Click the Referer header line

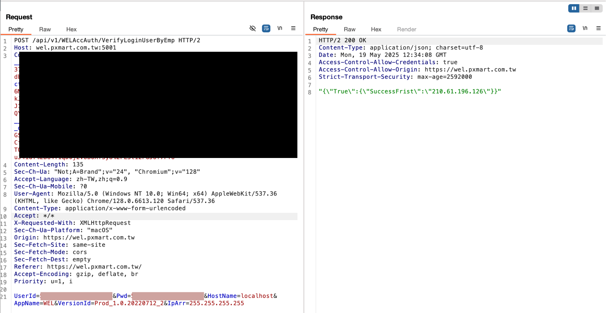pyautogui.click(x=78, y=267)
